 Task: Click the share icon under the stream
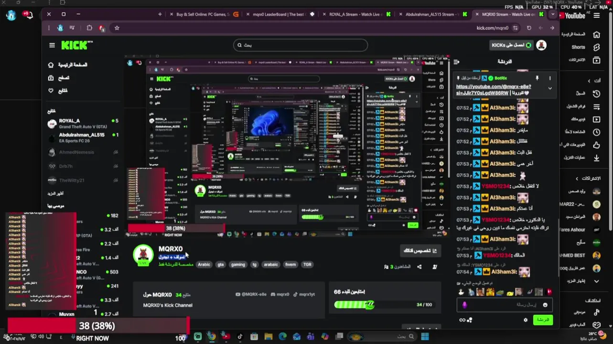click(x=419, y=267)
